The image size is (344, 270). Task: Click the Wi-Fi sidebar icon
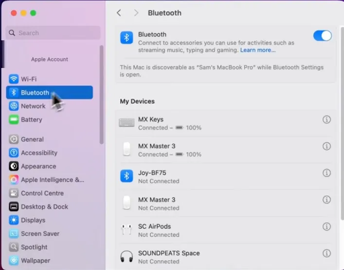click(14, 79)
